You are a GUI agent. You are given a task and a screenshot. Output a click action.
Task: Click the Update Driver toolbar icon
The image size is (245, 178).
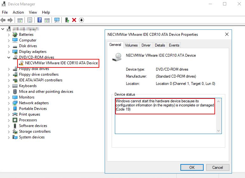coord(67,20)
